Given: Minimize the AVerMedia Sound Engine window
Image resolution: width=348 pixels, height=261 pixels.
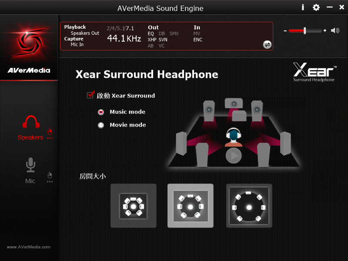Looking at the screenshot, I should (330, 7).
